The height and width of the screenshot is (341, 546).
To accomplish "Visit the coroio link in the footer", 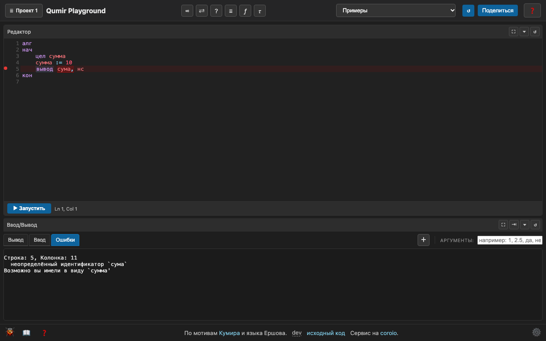I will click(389, 333).
